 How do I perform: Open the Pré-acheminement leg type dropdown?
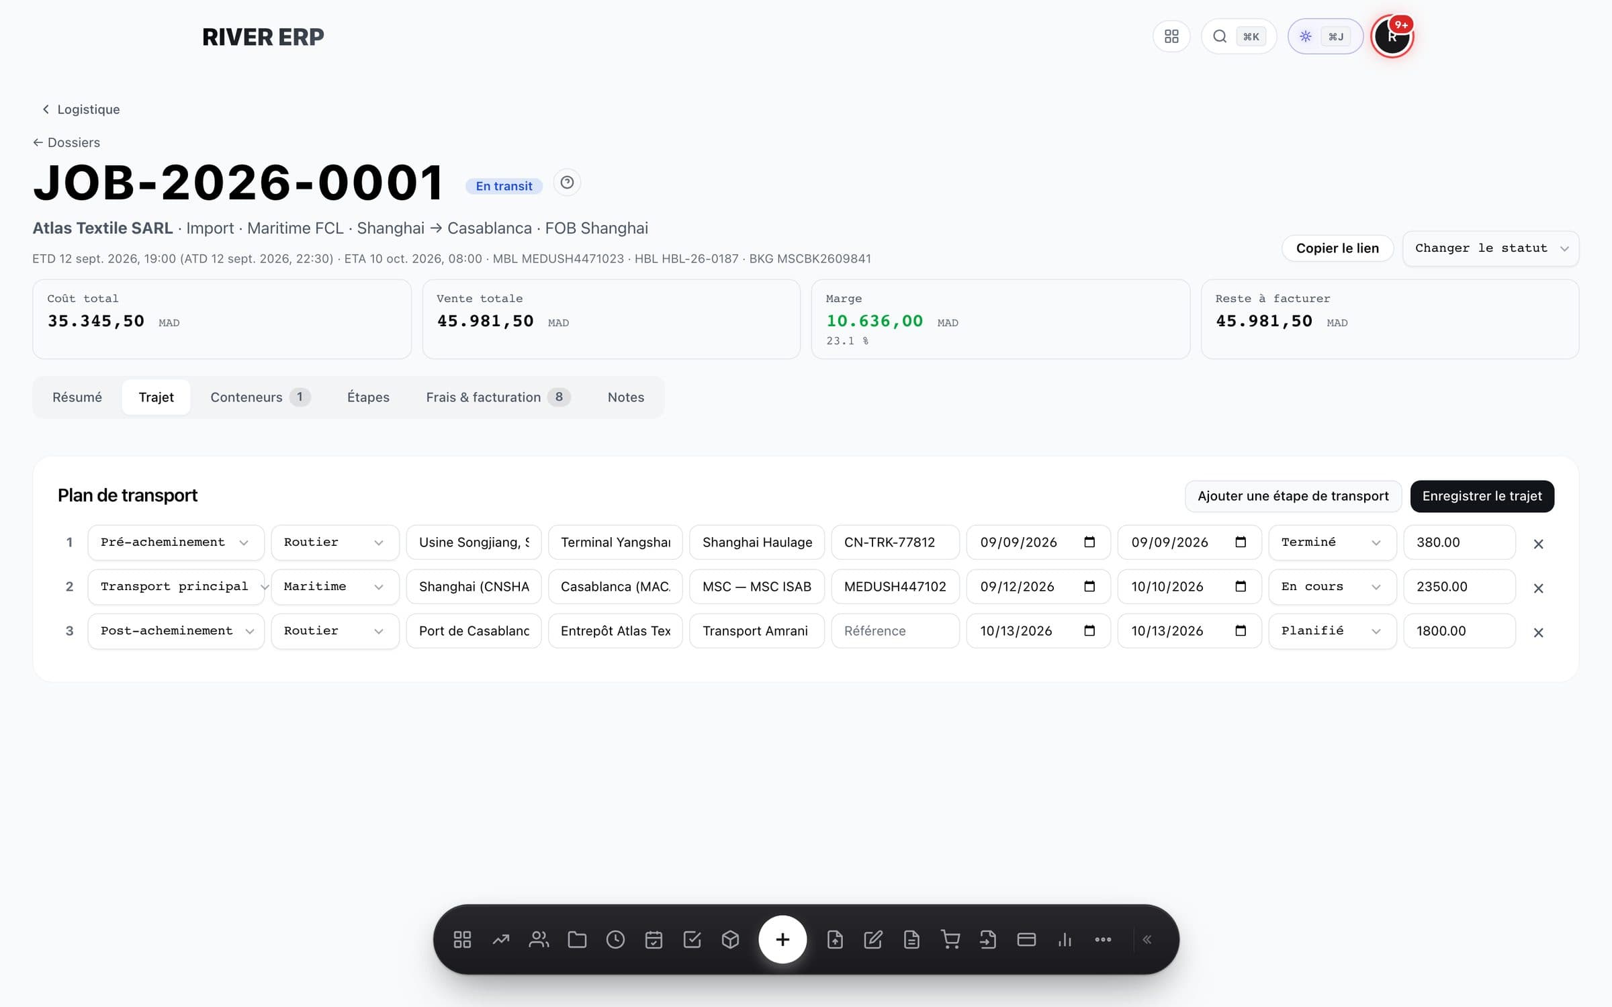point(176,542)
